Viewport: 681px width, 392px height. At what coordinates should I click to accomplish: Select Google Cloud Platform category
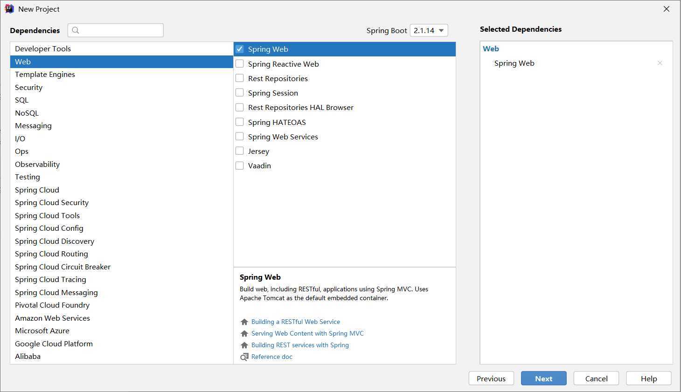121,344
